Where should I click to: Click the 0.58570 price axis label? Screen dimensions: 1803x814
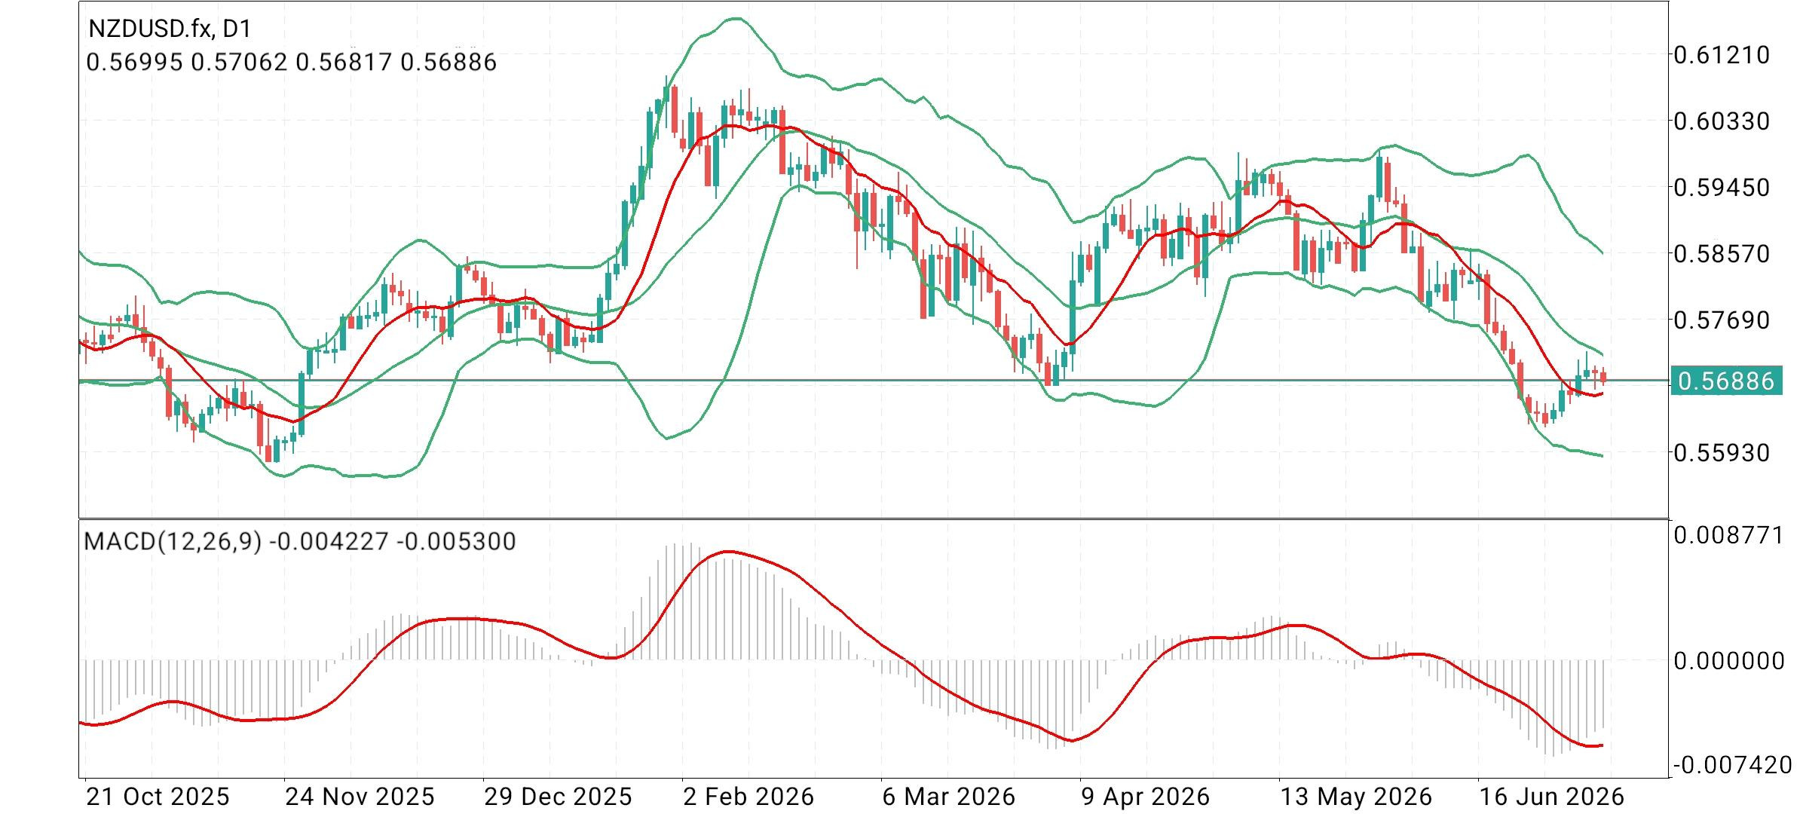1722,253
